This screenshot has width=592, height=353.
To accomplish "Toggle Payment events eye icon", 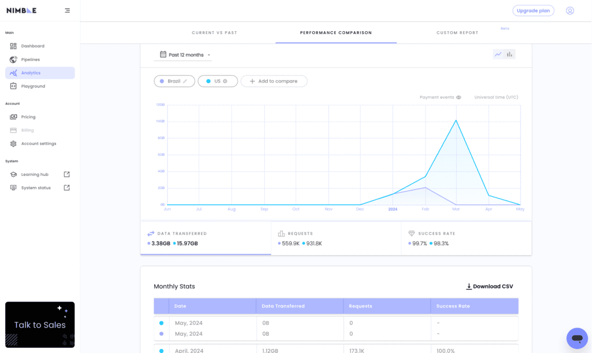I will coord(458,97).
